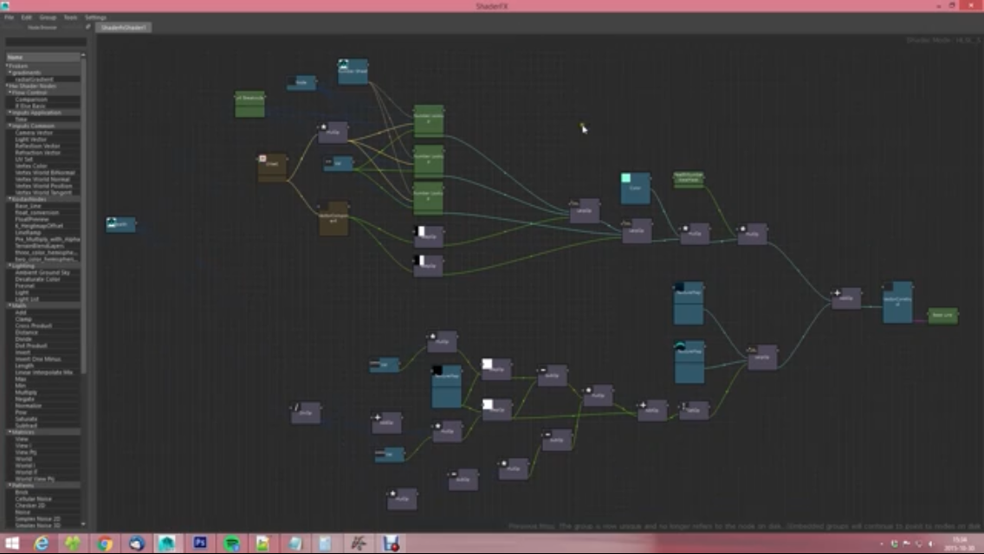Select the Vertex Color entry
The height and width of the screenshot is (554, 984).
(x=31, y=166)
